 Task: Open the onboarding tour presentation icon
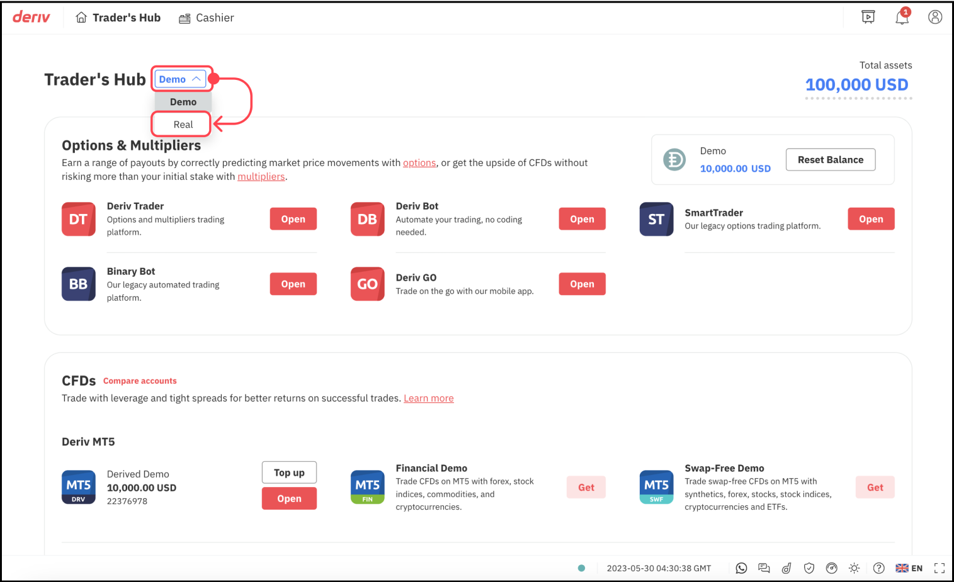coord(868,17)
